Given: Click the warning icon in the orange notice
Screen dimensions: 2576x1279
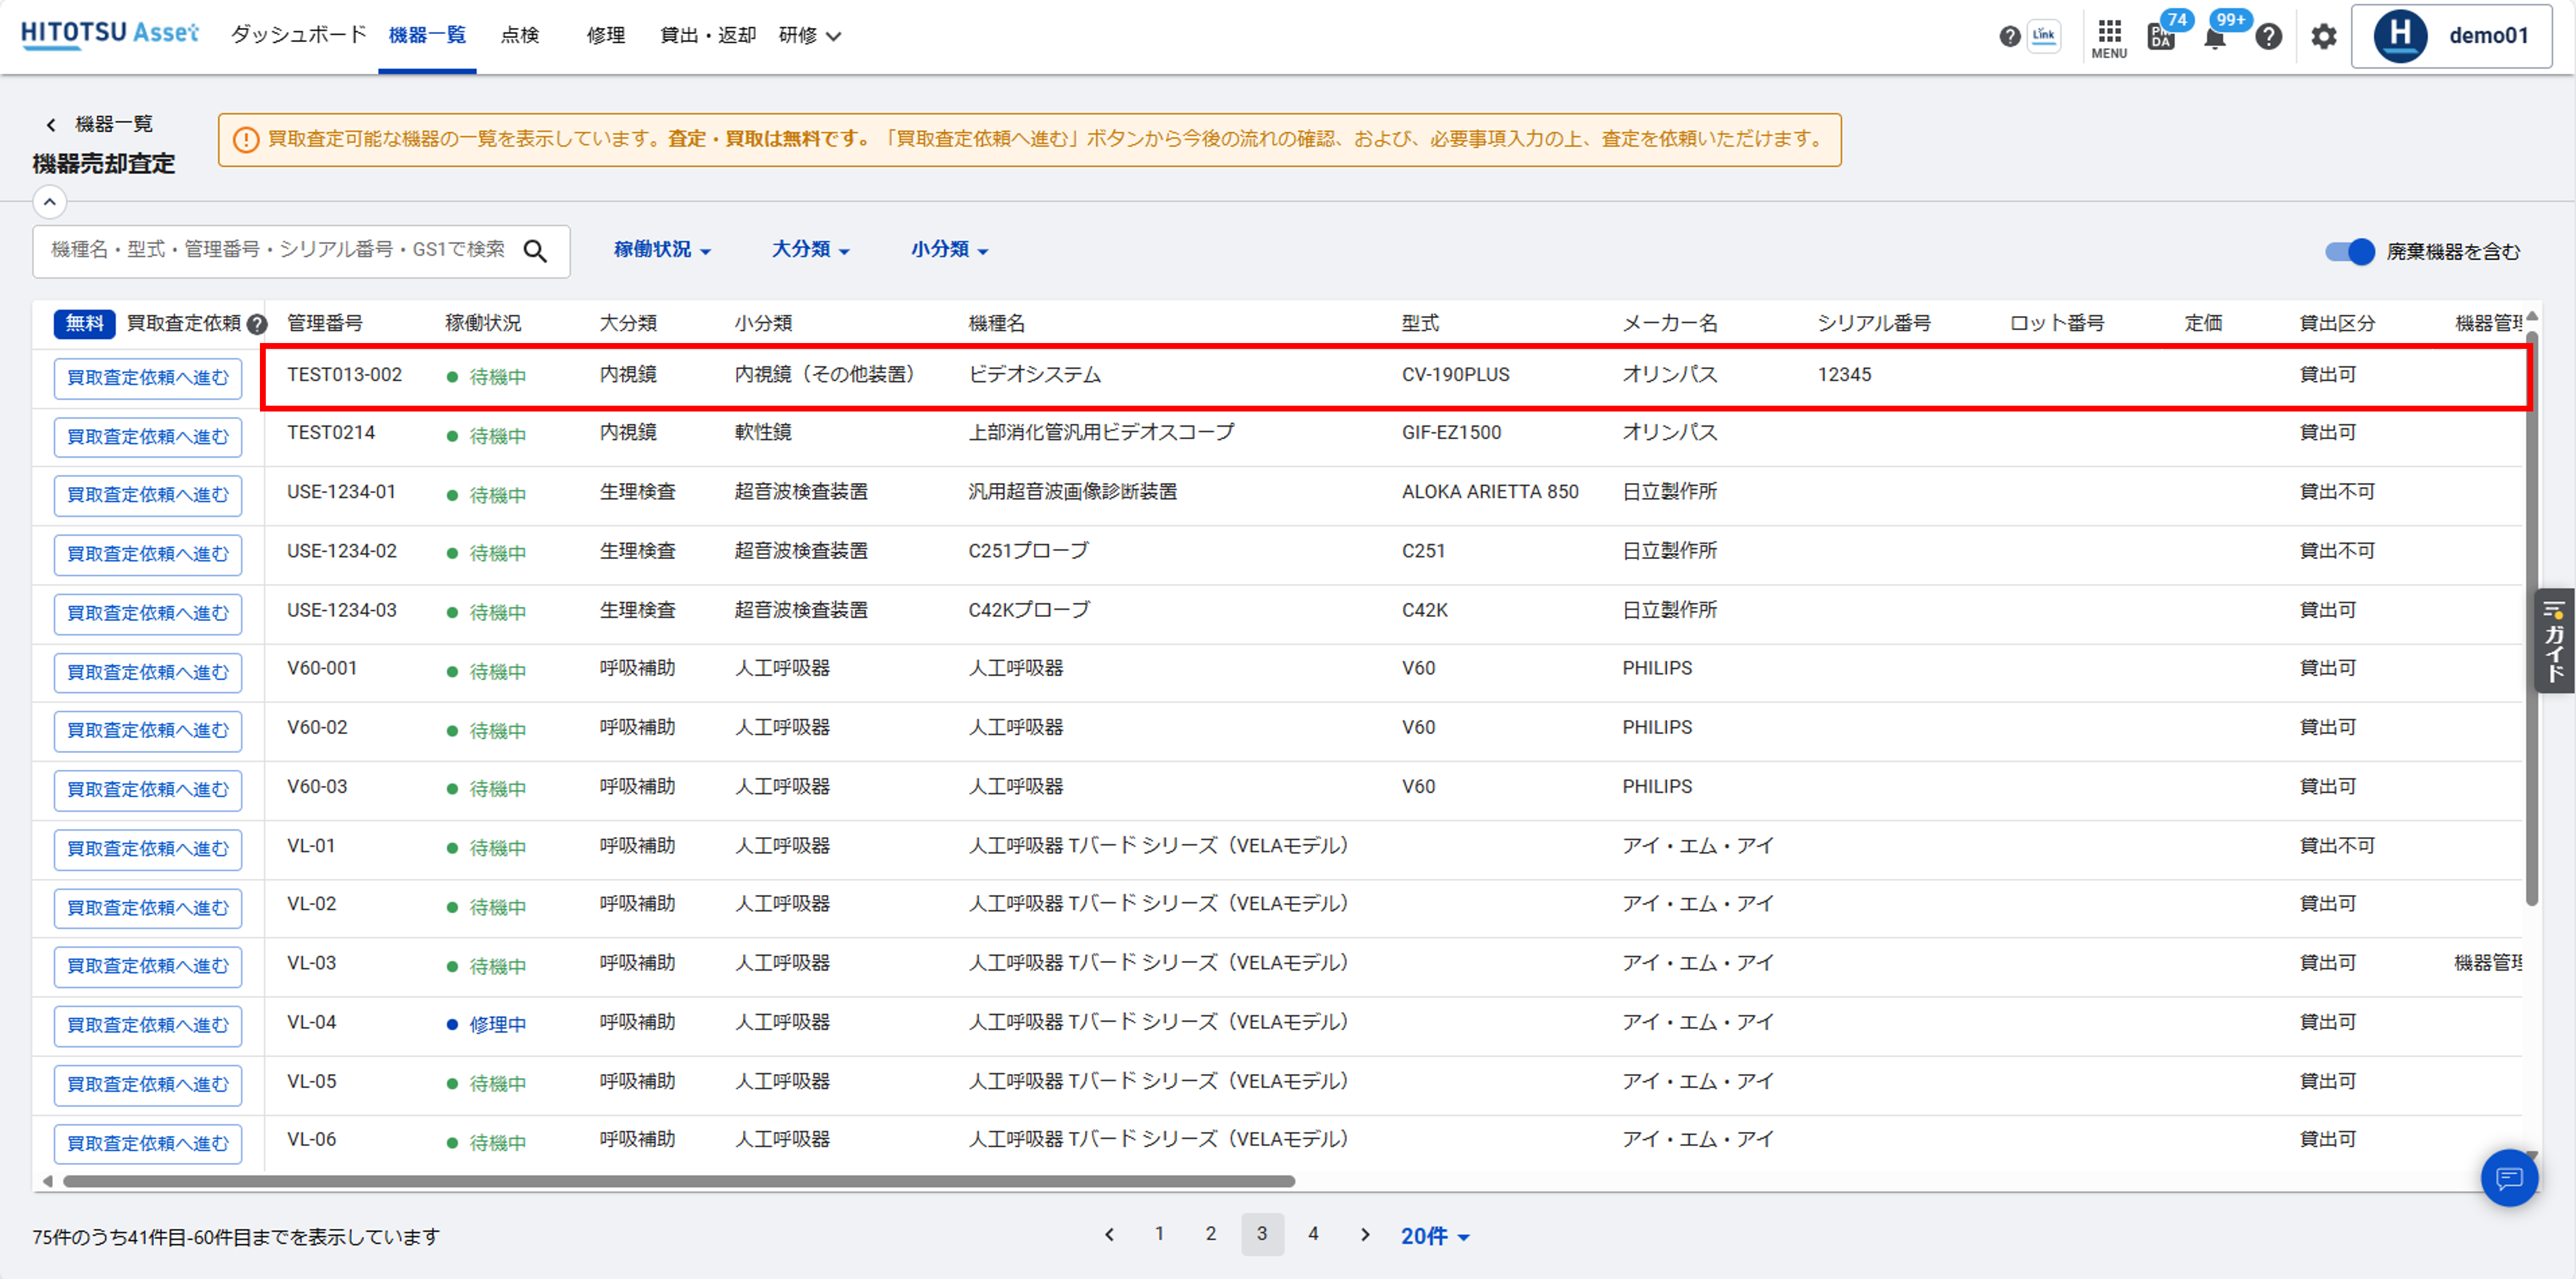Looking at the screenshot, I should tap(246, 140).
